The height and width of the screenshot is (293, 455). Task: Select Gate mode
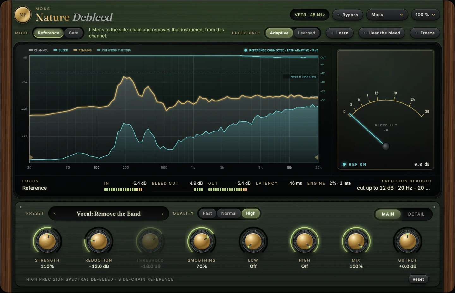tap(74, 33)
